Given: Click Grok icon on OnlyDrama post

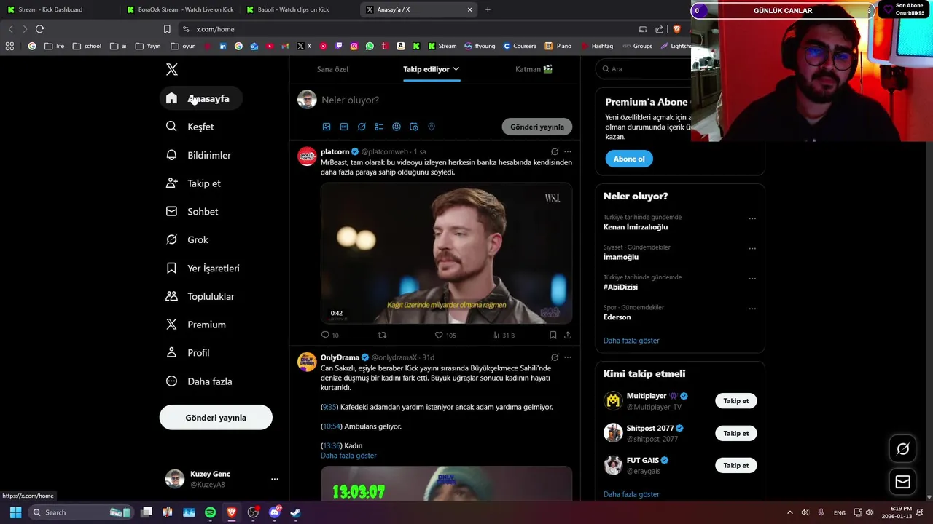Looking at the screenshot, I should point(555,357).
